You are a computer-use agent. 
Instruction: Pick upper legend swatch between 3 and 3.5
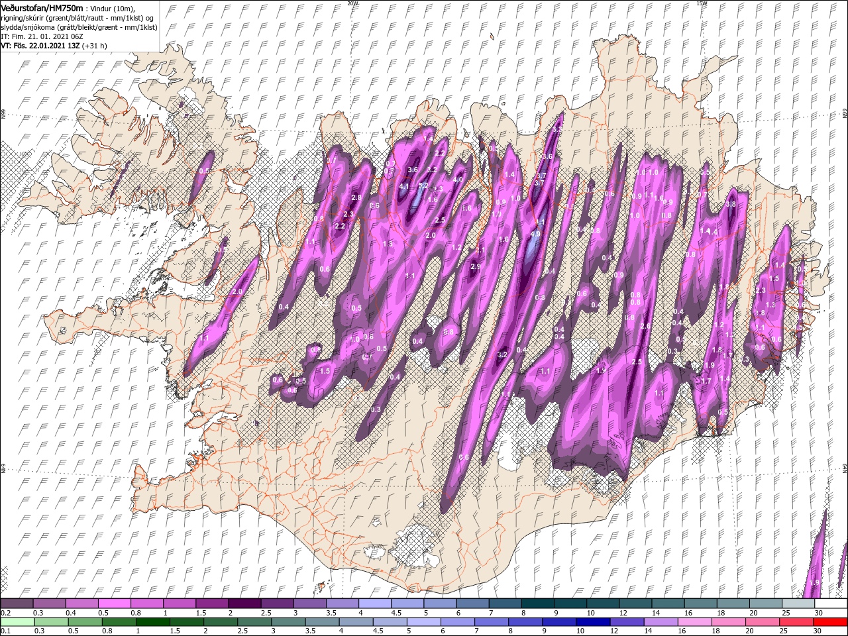click(309, 603)
